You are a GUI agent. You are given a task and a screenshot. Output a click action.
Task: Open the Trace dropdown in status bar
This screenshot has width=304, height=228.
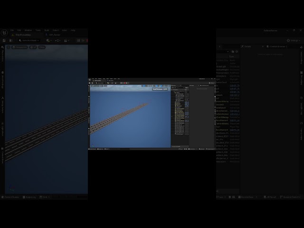(221, 197)
